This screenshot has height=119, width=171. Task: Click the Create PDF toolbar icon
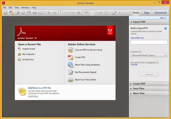click(x=11, y=13)
